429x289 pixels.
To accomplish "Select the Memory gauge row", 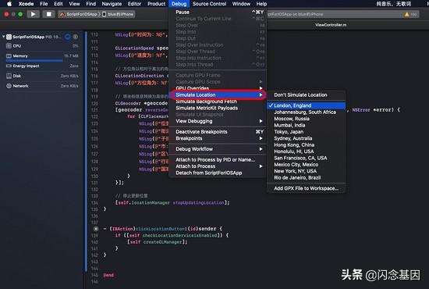I will pos(42,56).
